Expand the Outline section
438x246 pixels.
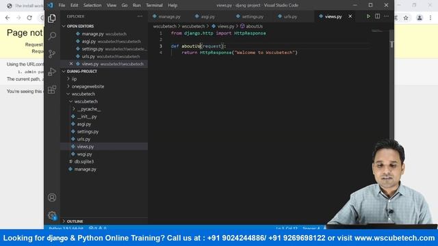point(73,221)
